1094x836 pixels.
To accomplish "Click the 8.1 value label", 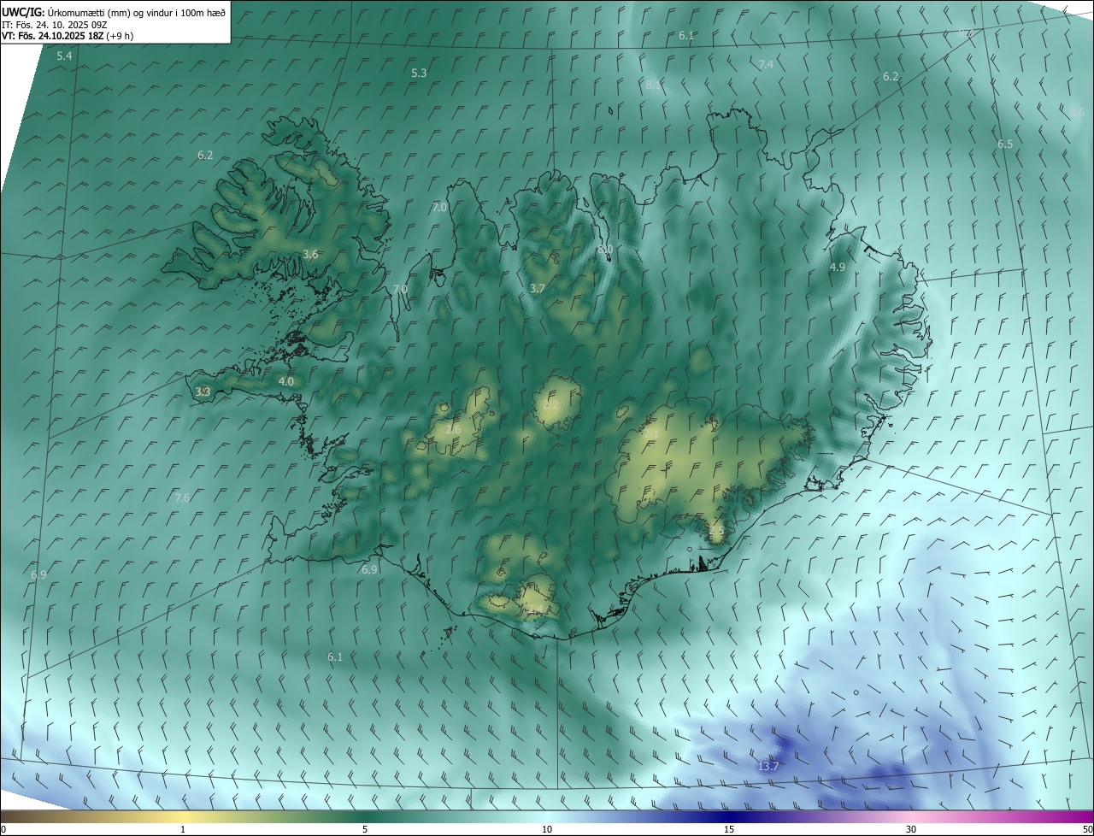I will (x=654, y=85).
